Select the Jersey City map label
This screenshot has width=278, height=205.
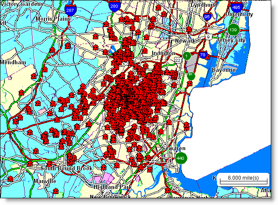click(231, 40)
